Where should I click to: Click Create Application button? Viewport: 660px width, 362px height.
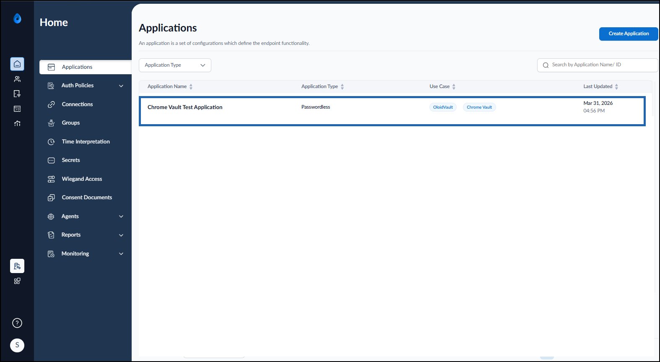629,34
